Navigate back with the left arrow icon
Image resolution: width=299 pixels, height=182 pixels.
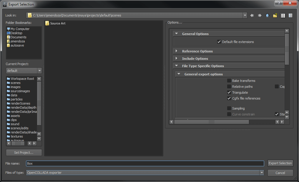point(252,15)
